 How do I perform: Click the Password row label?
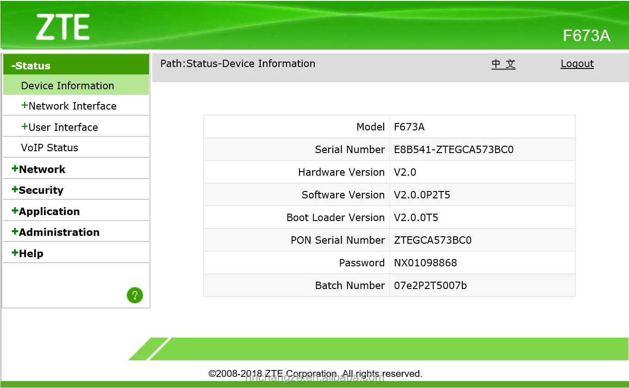click(x=362, y=263)
